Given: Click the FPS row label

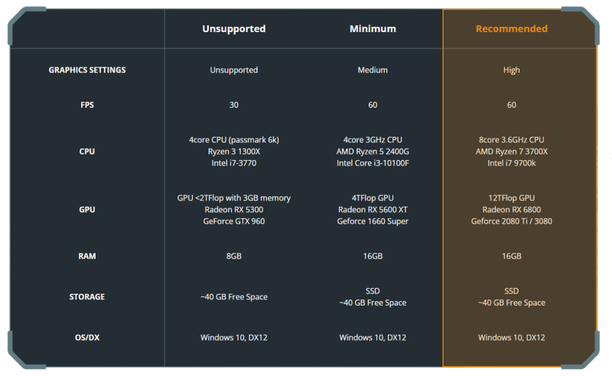Looking at the screenshot, I should [87, 105].
